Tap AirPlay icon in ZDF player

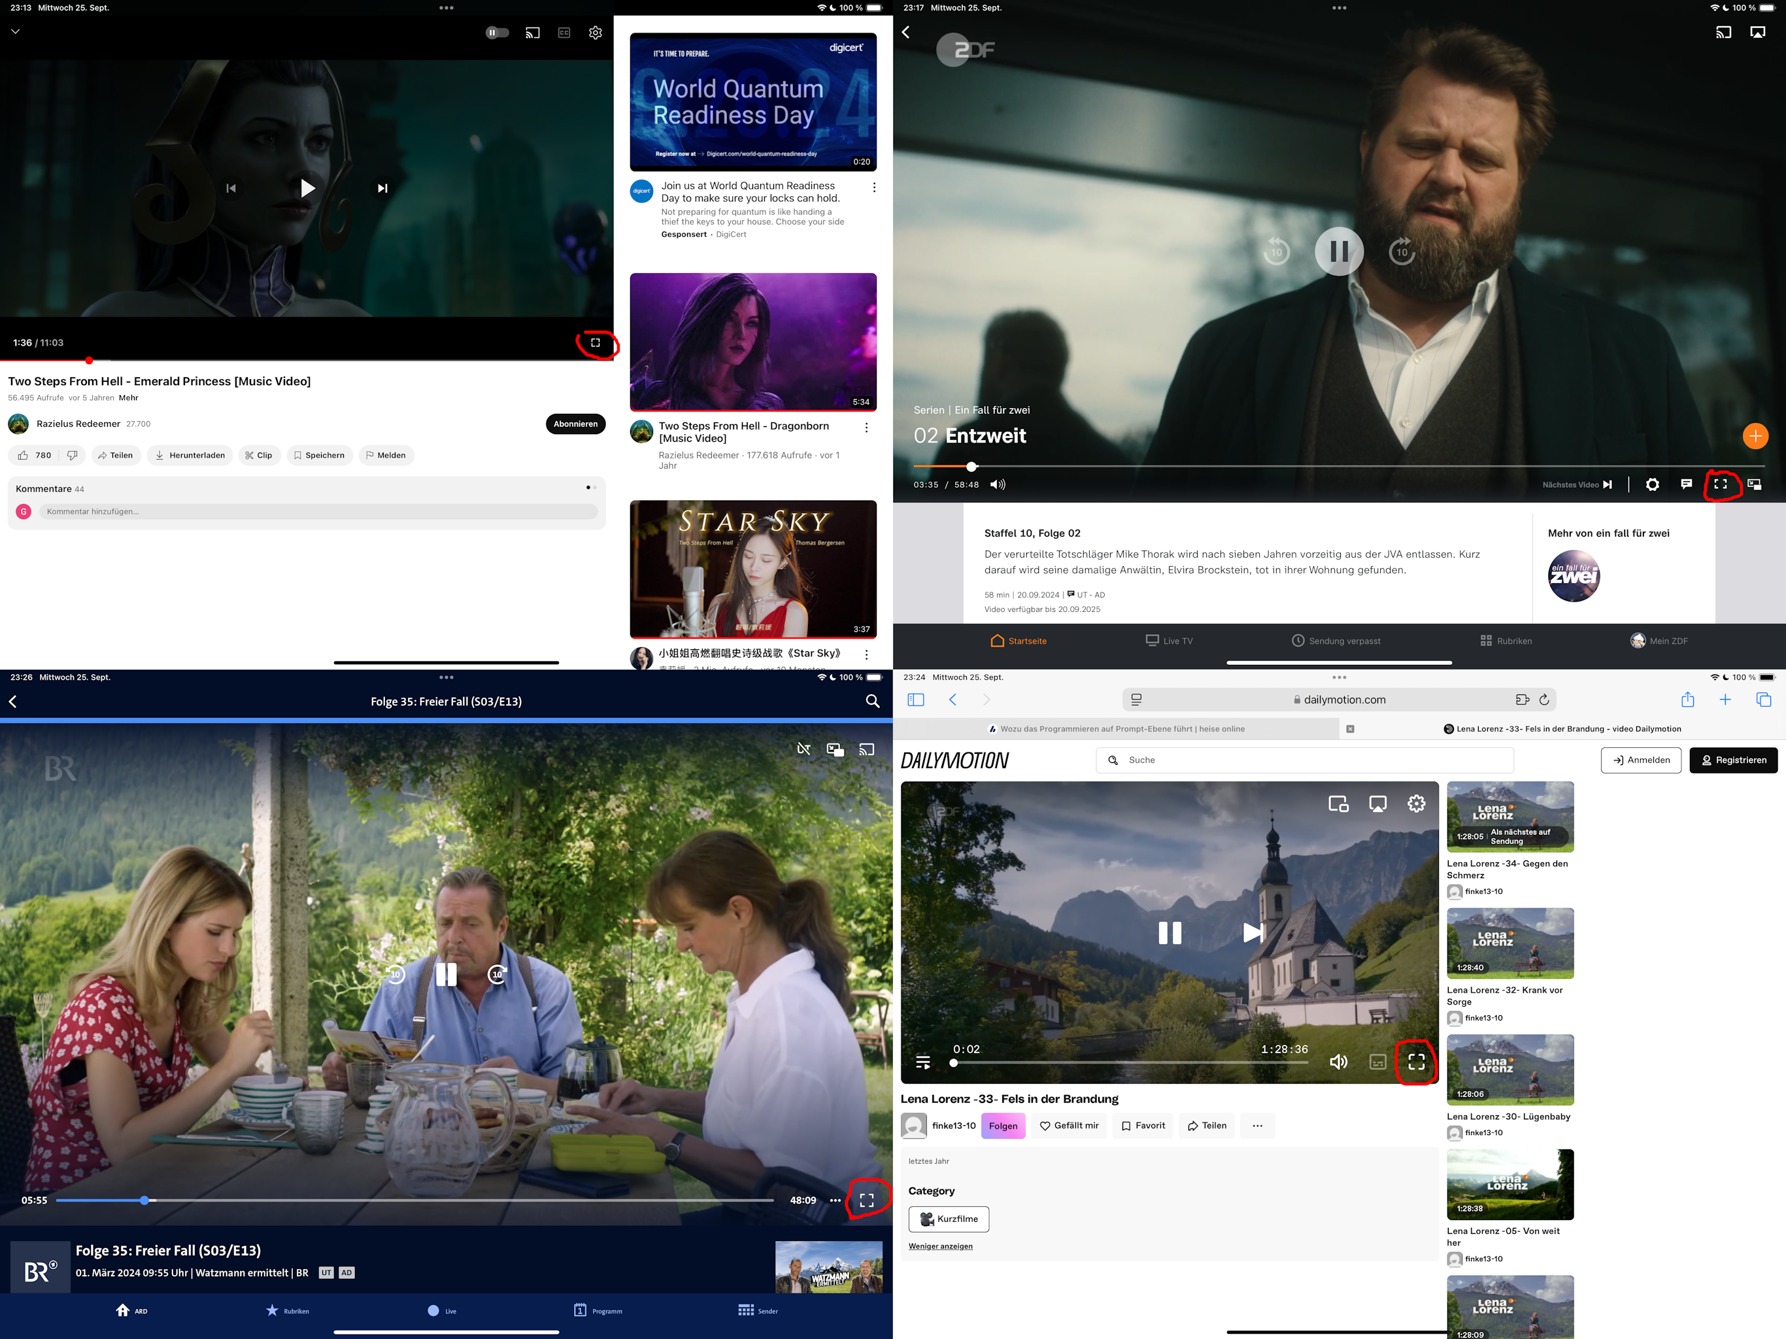click(x=1758, y=32)
